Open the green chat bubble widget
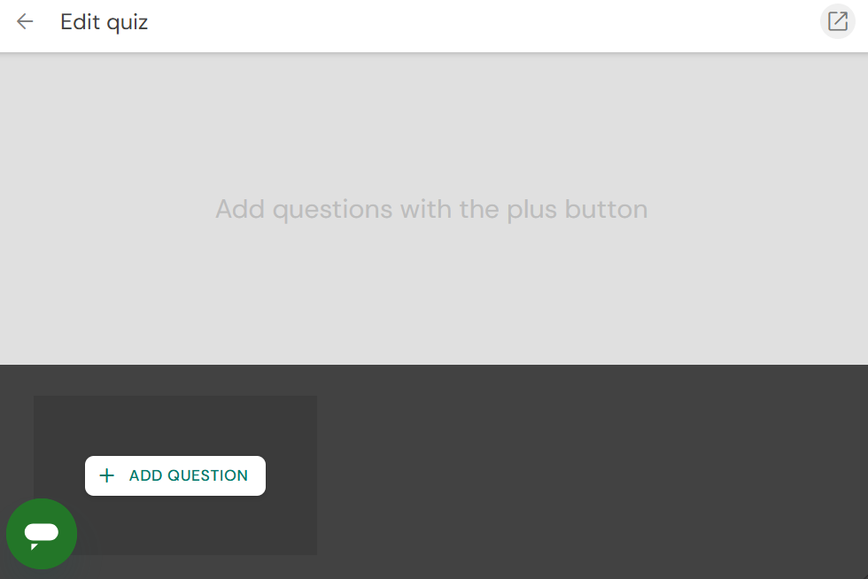This screenshot has width=868, height=579. [42, 534]
